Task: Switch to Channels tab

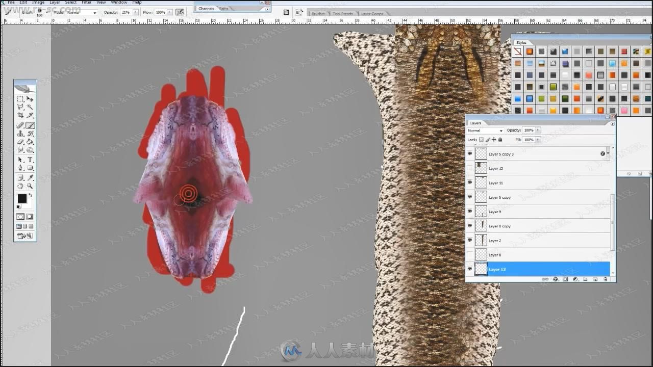Action: [x=206, y=8]
